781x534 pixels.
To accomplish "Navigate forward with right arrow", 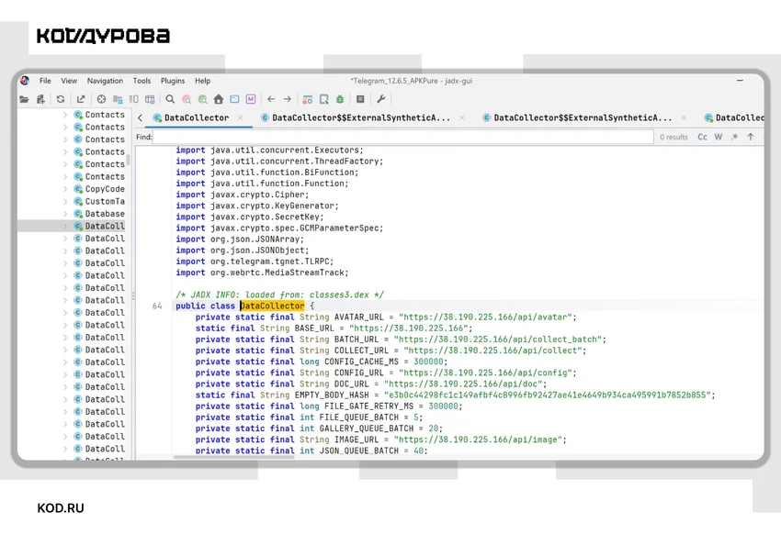I will point(288,99).
